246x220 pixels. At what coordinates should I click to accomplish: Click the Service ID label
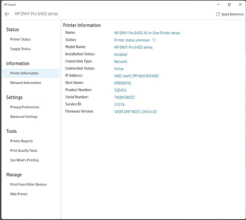[73, 104]
